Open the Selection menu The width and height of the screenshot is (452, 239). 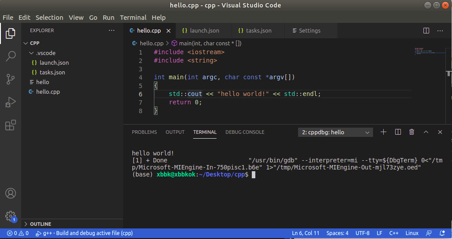pyautogui.click(x=49, y=18)
